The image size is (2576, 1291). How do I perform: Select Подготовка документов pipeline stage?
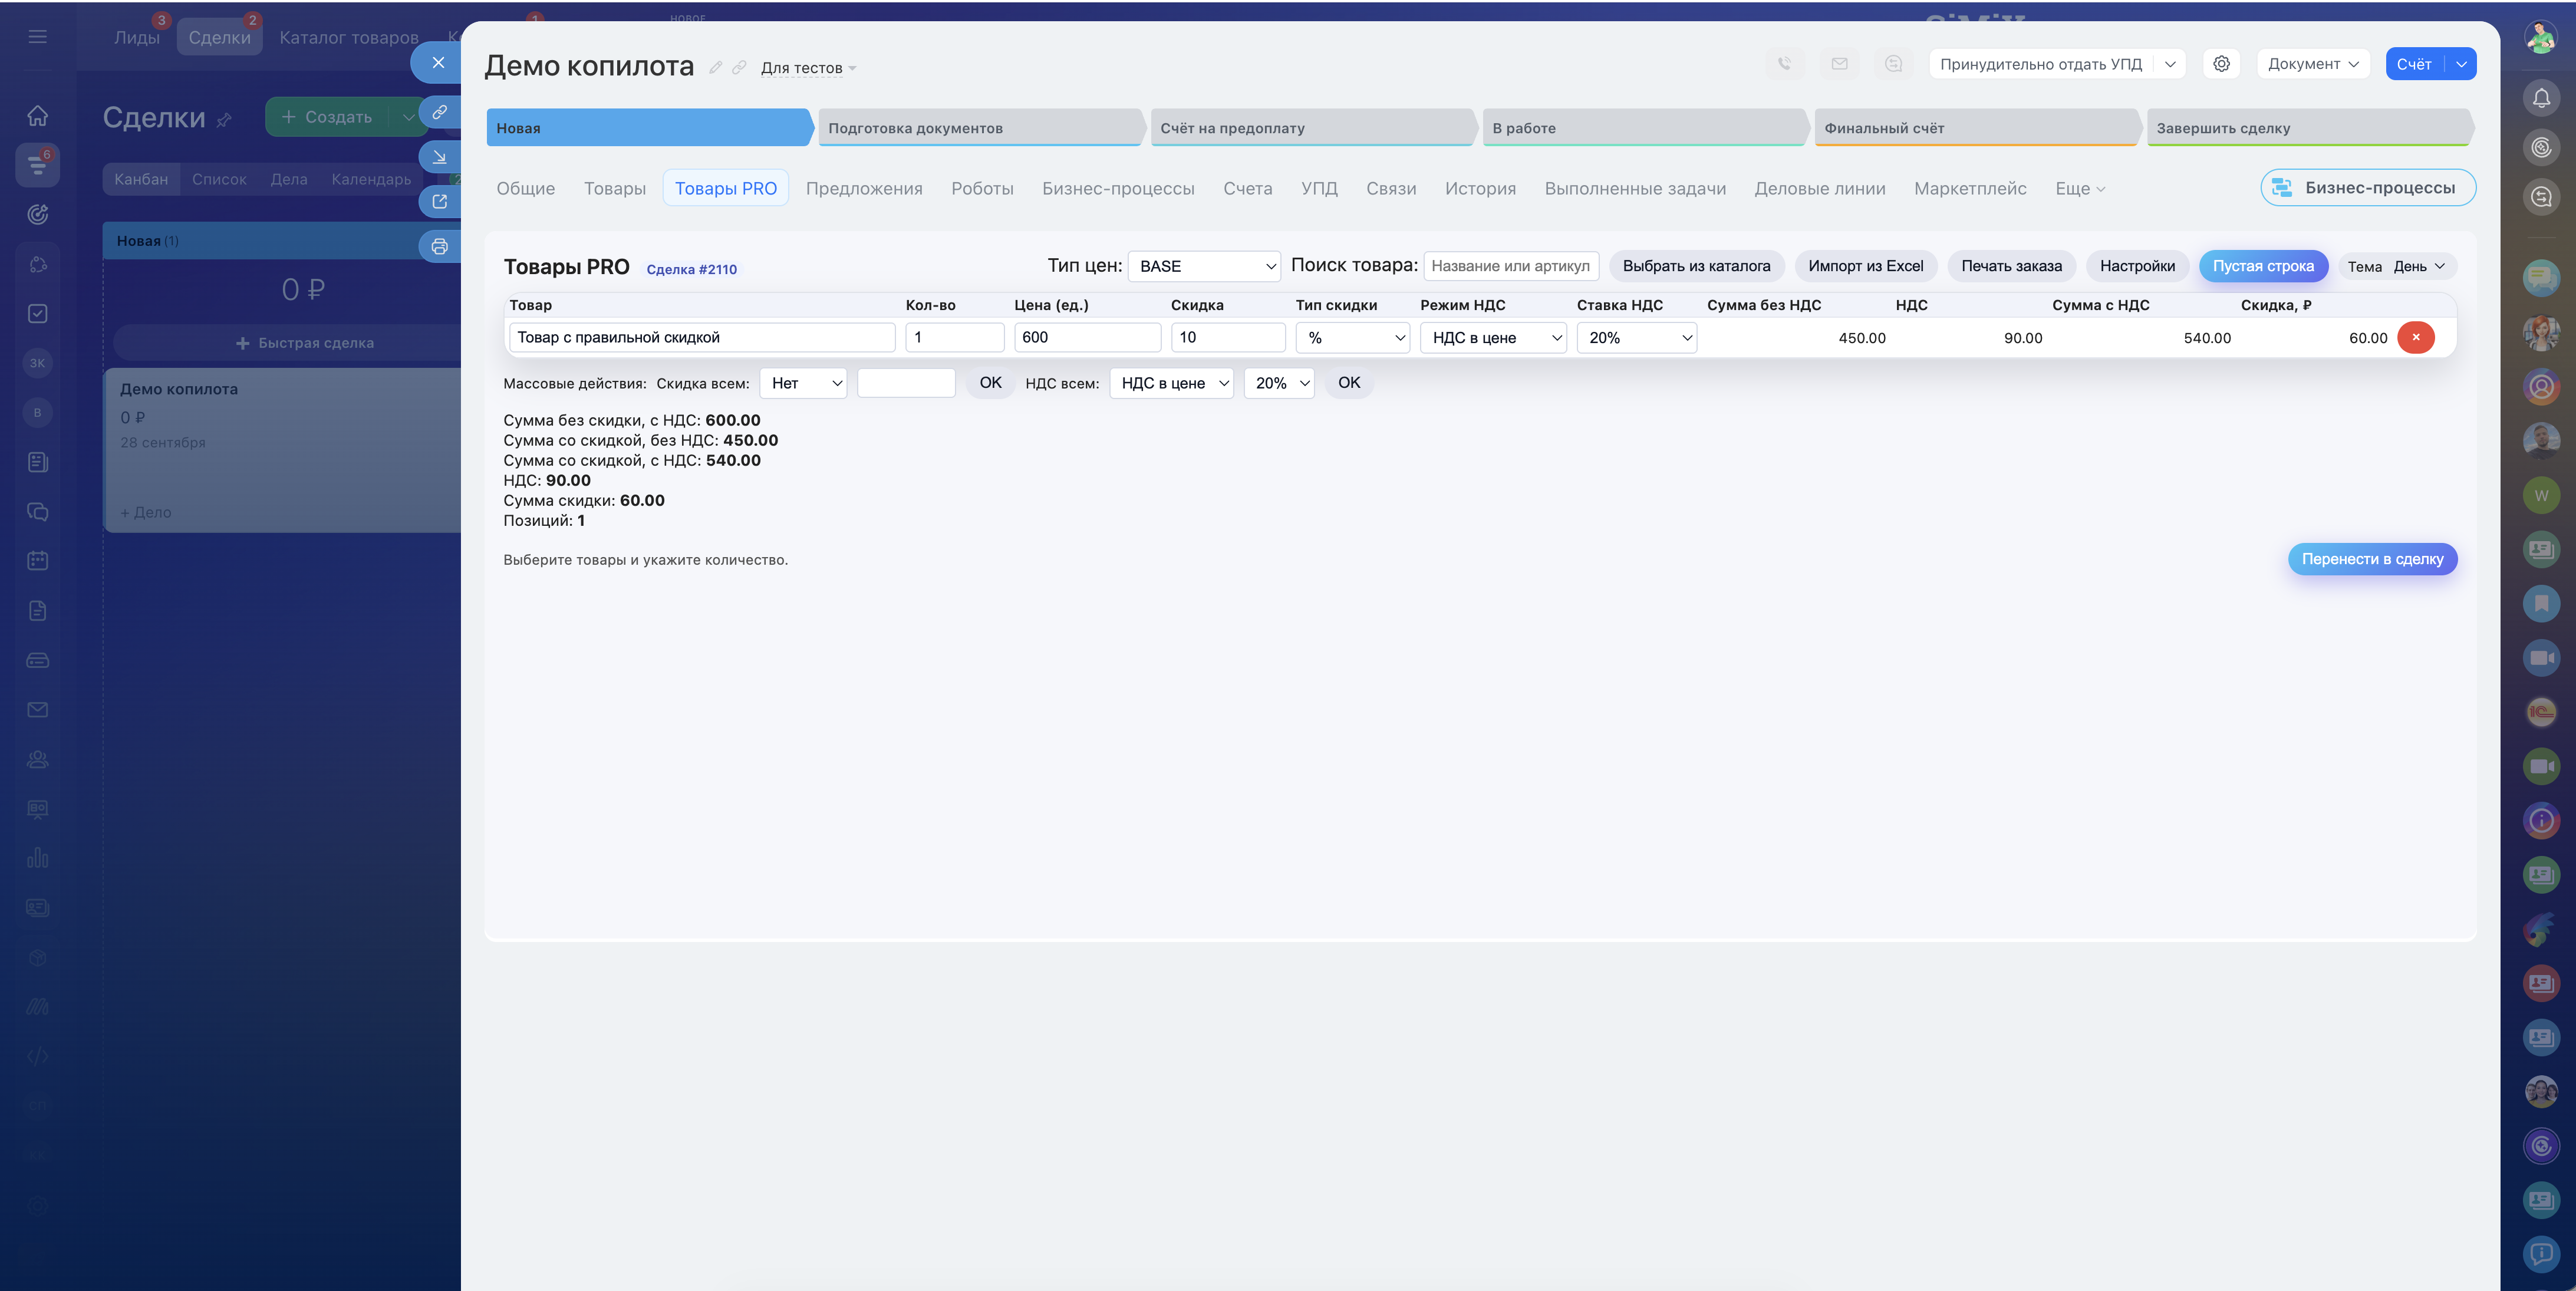coord(980,128)
